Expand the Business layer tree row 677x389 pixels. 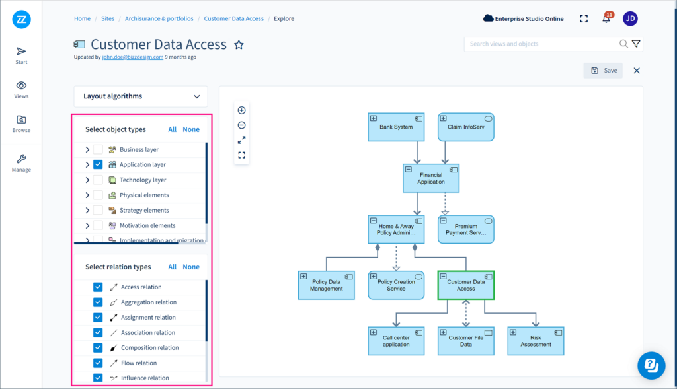coord(87,150)
